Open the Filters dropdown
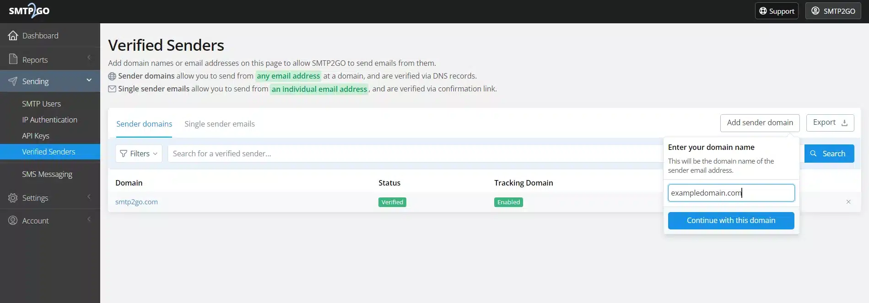This screenshot has height=303, width=869. (139, 154)
